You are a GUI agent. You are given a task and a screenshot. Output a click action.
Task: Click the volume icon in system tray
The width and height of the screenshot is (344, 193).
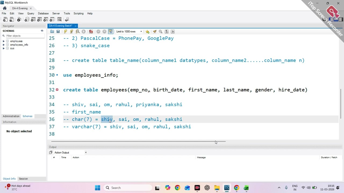[309, 188]
